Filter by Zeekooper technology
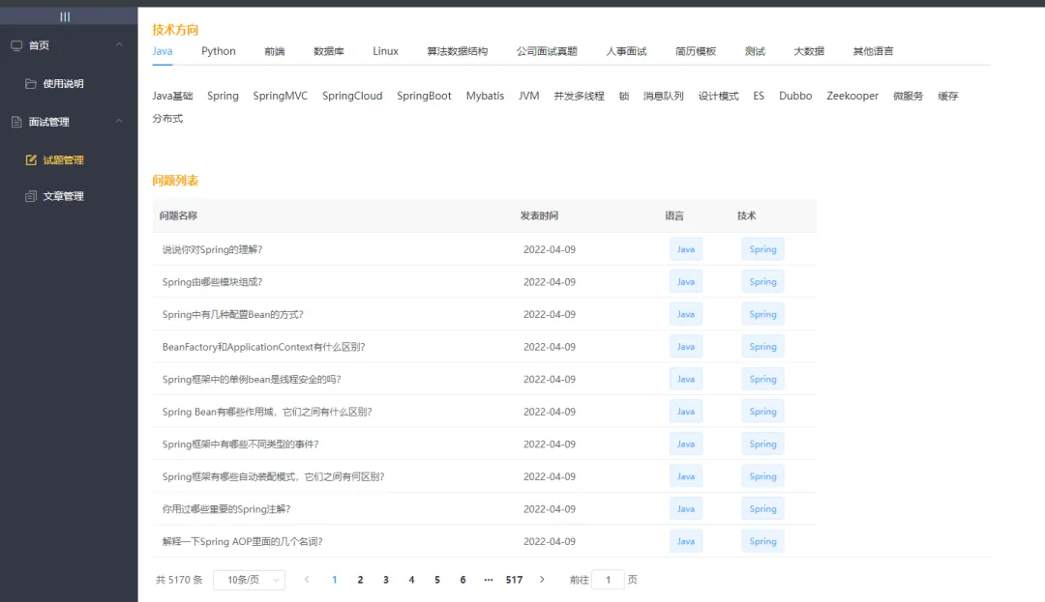Image resolution: width=1045 pixels, height=602 pixels. point(852,96)
